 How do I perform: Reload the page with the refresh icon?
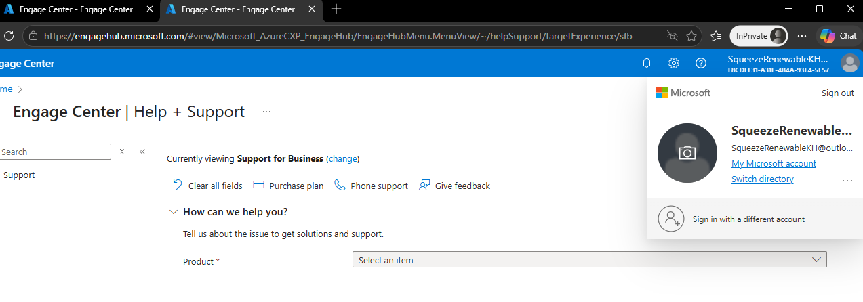tap(9, 36)
